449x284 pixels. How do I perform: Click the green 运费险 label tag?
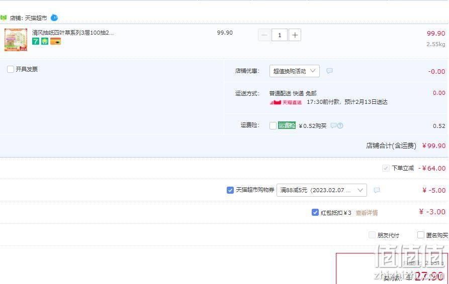pyautogui.click(x=287, y=125)
